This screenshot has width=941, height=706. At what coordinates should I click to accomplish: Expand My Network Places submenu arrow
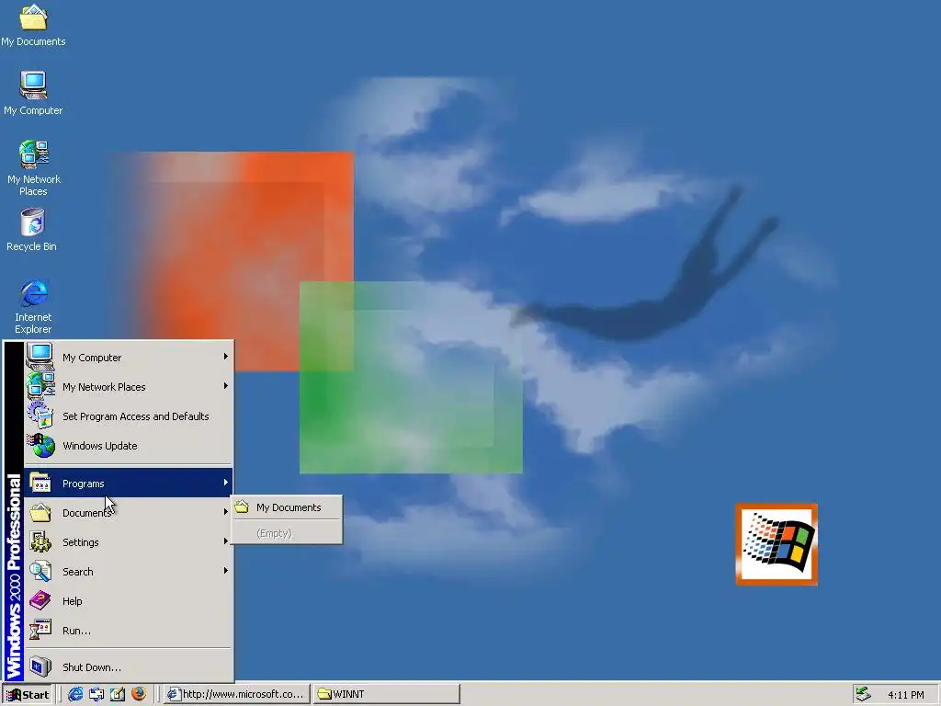tap(226, 386)
